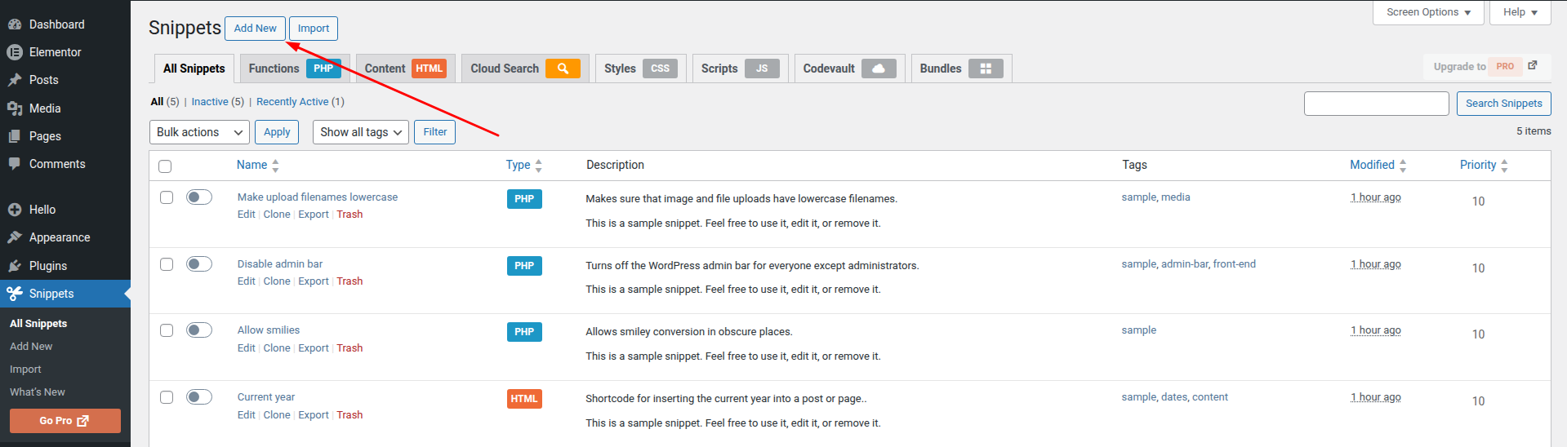Click the HTML badge on Content tab
The width and height of the screenshot is (1567, 447).
click(429, 69)
